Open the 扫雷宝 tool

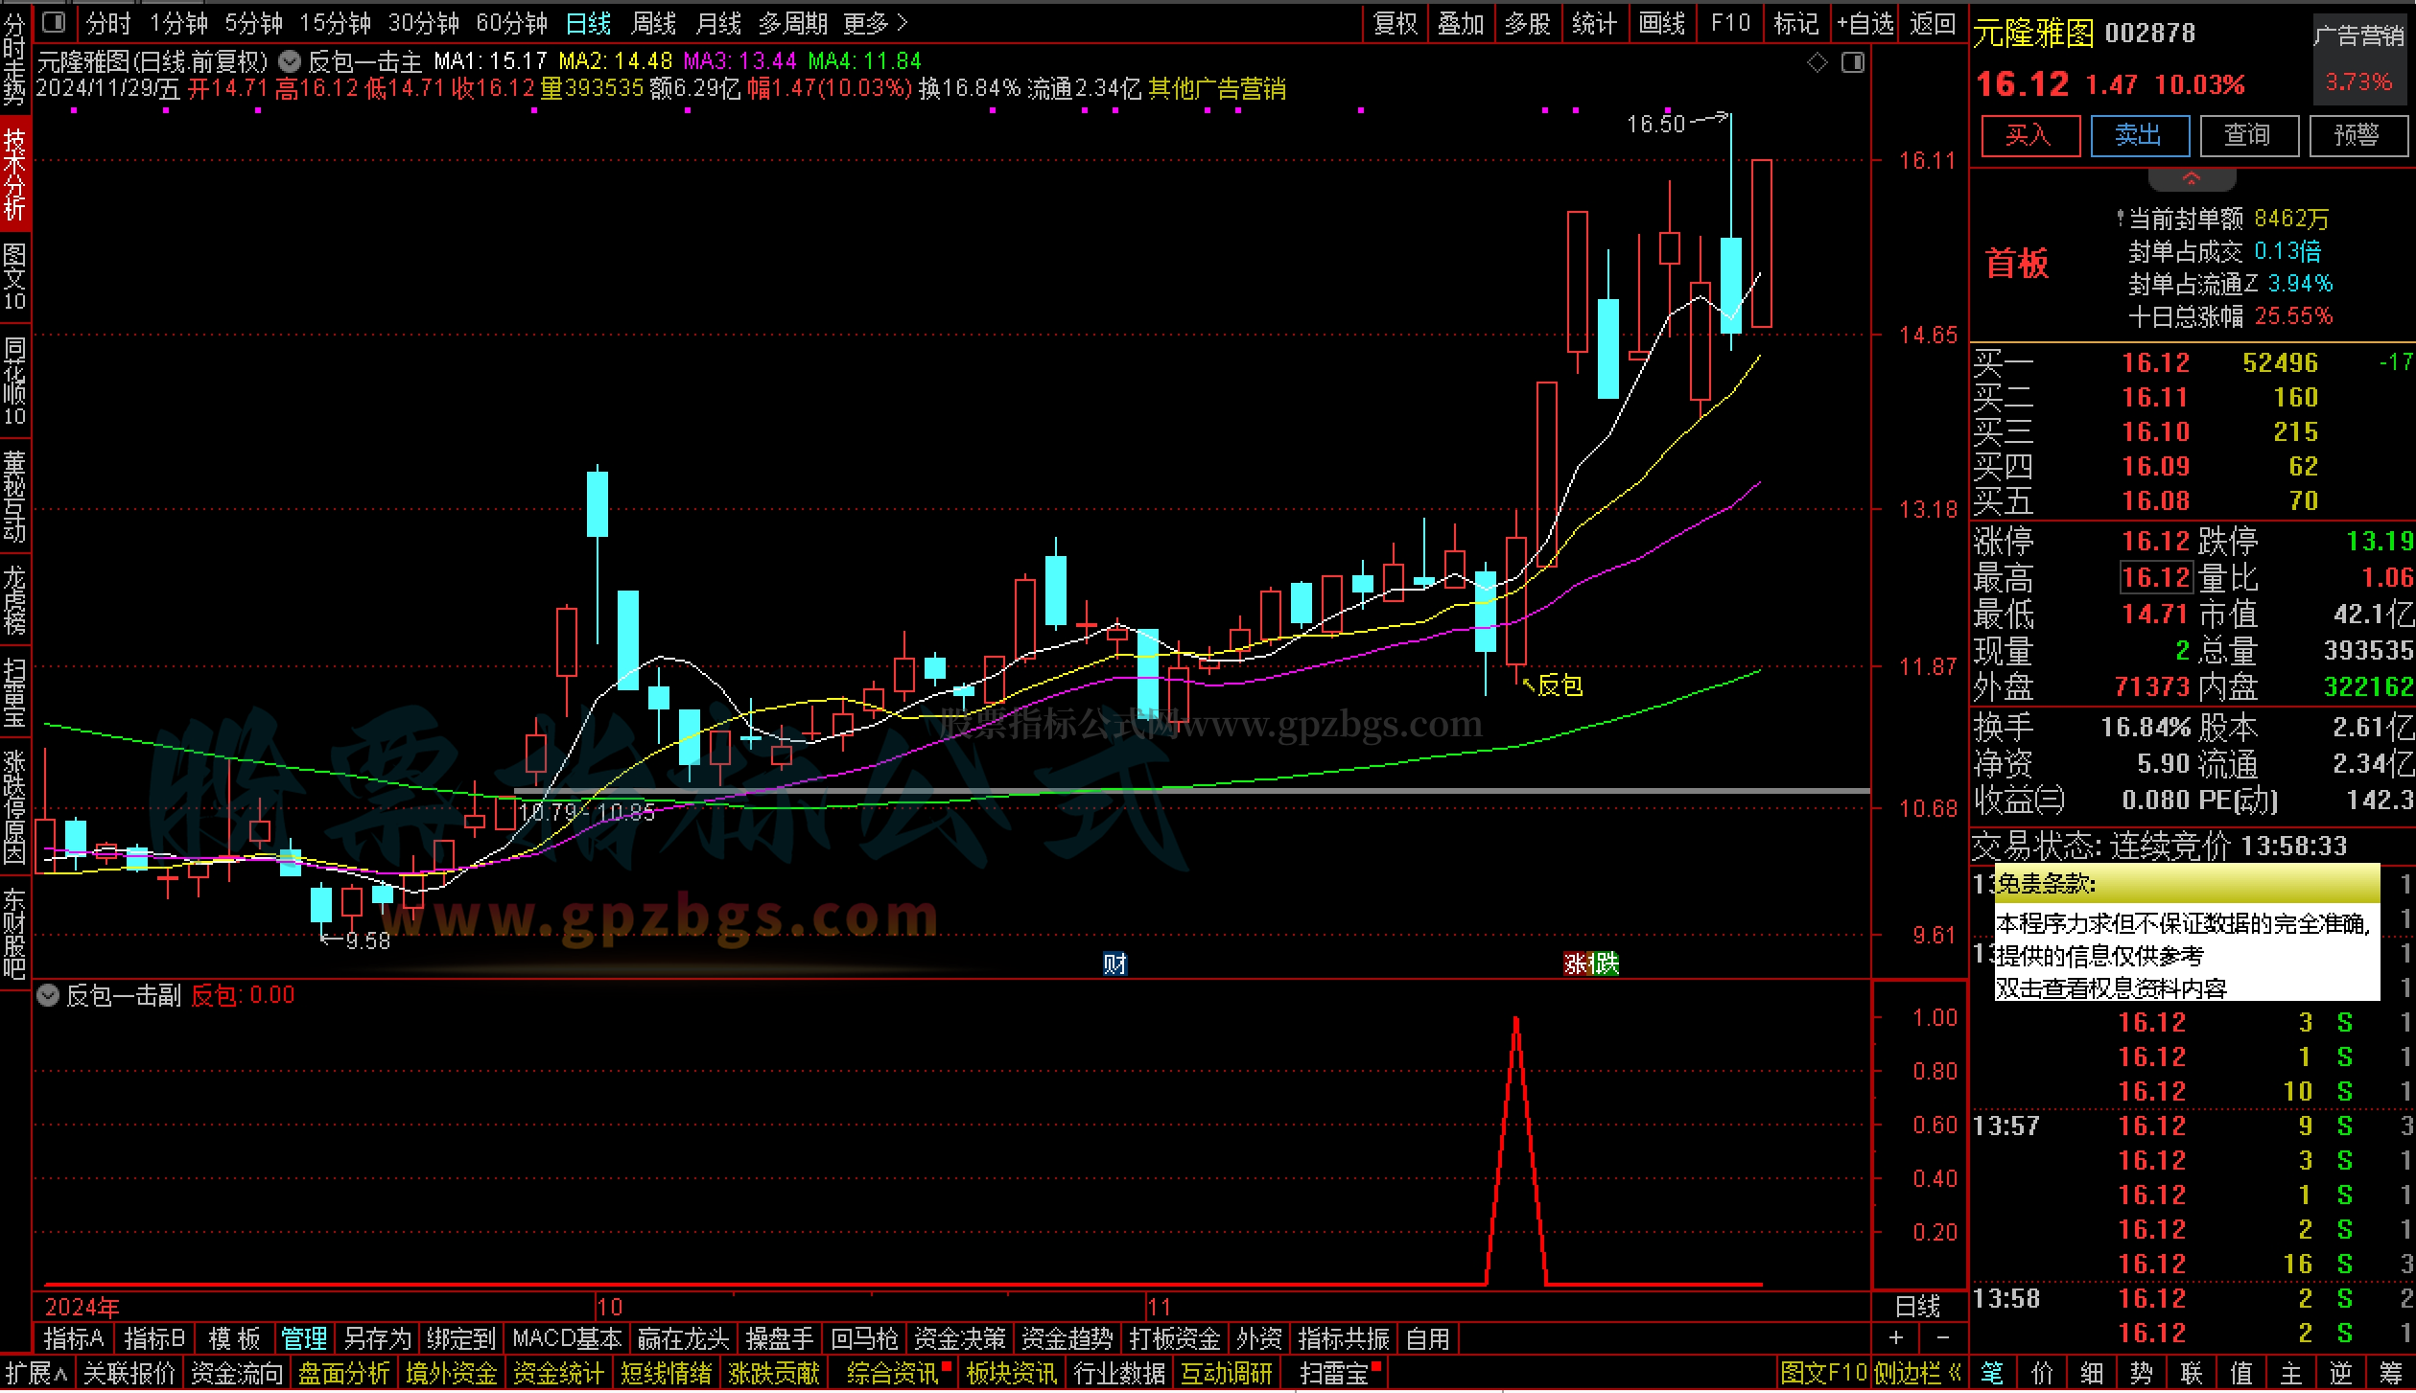click(1333, 1374)
